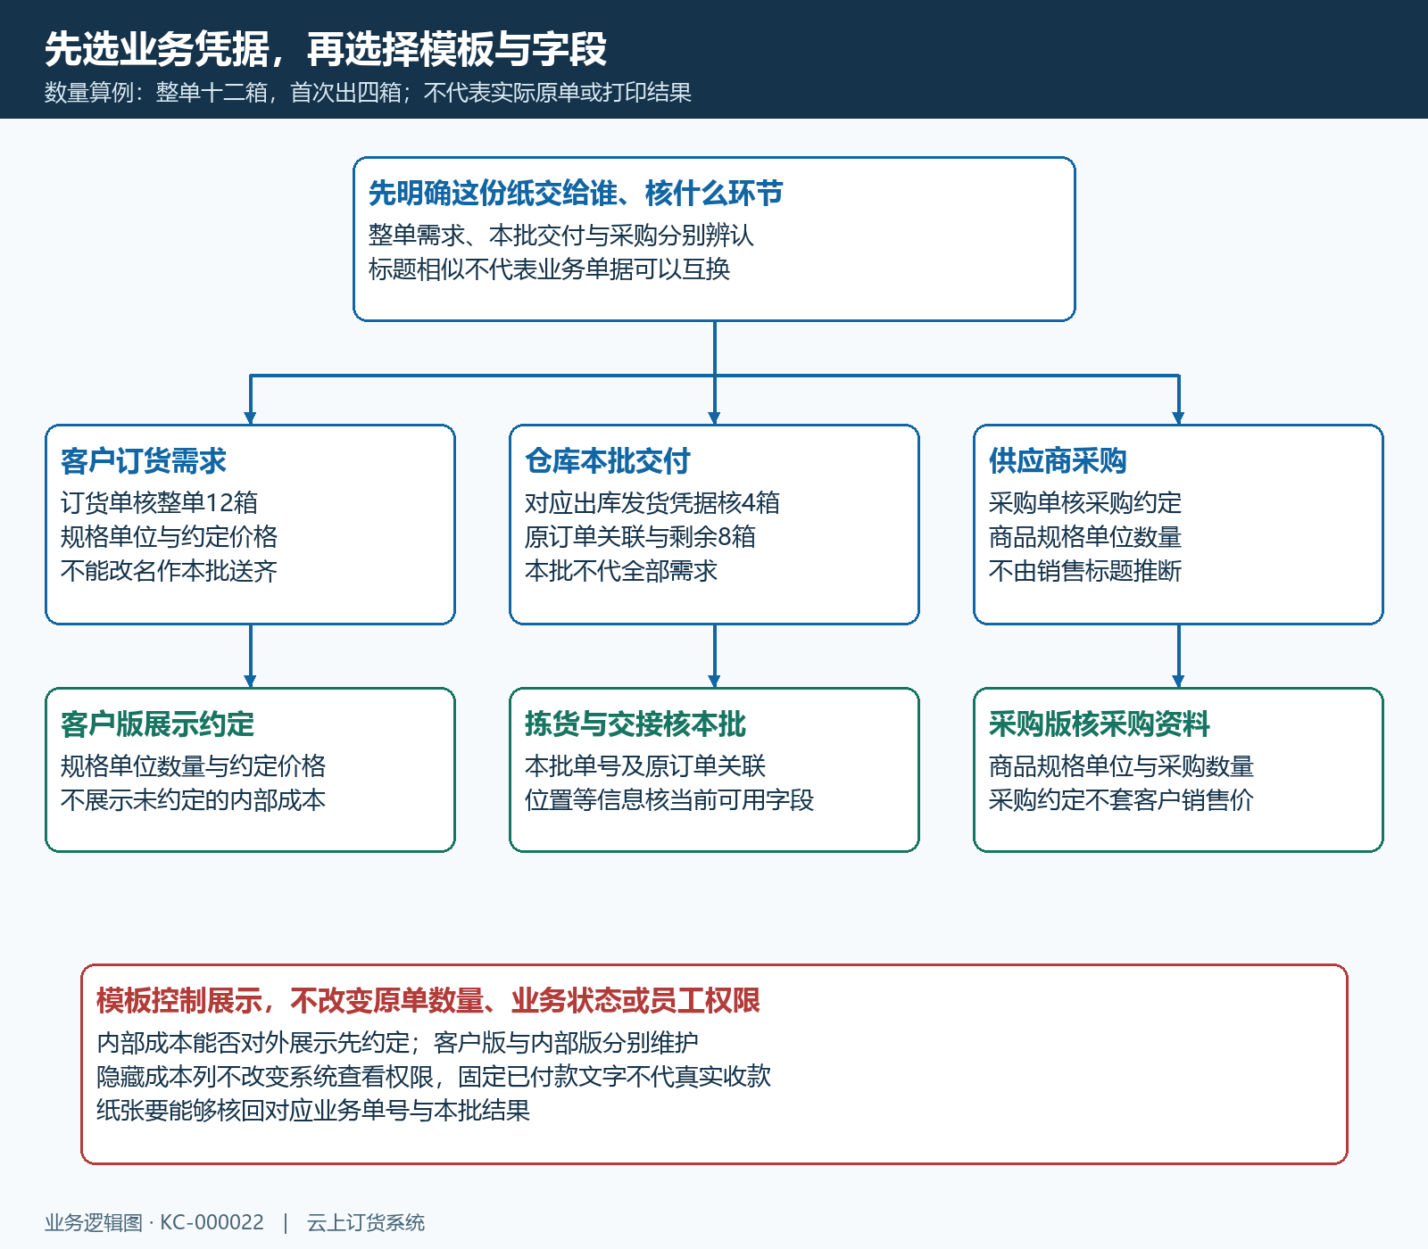Image resolution: width=1428 pixels, height=1249 pixels.
Task: Select the "供应商采购" heading
Action: point(1058,460)
